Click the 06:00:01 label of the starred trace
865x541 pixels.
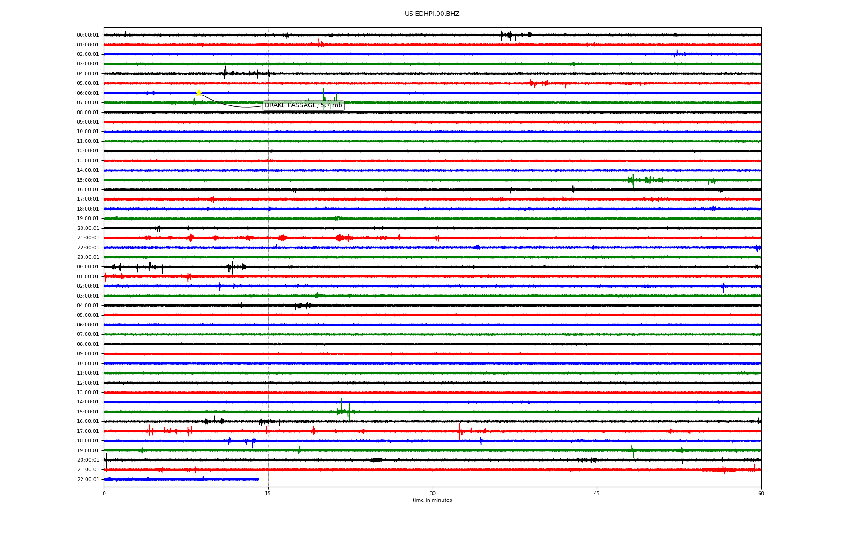pos(88,93)
